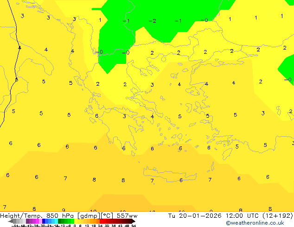The height and width of the screenshot is (227, 294).
Task: Click the gray left arrow end of color scale
Action: pos(11,221)
